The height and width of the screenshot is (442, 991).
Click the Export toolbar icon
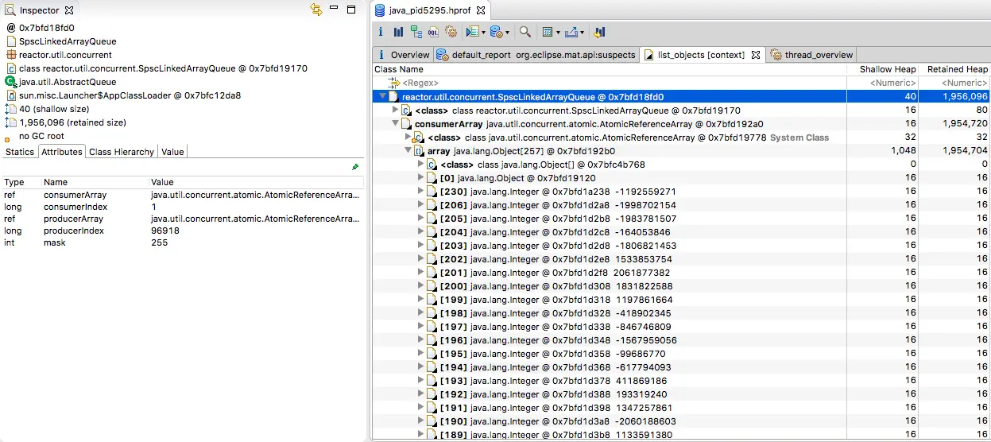tap(570, 33)
